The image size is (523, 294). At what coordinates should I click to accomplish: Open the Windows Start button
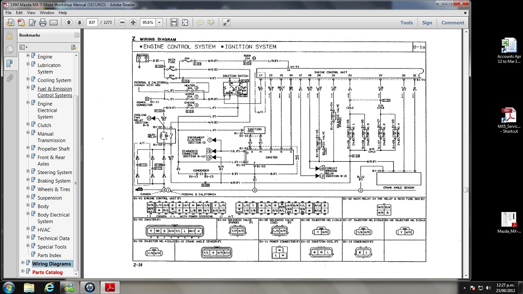click(x=9, y=287)
